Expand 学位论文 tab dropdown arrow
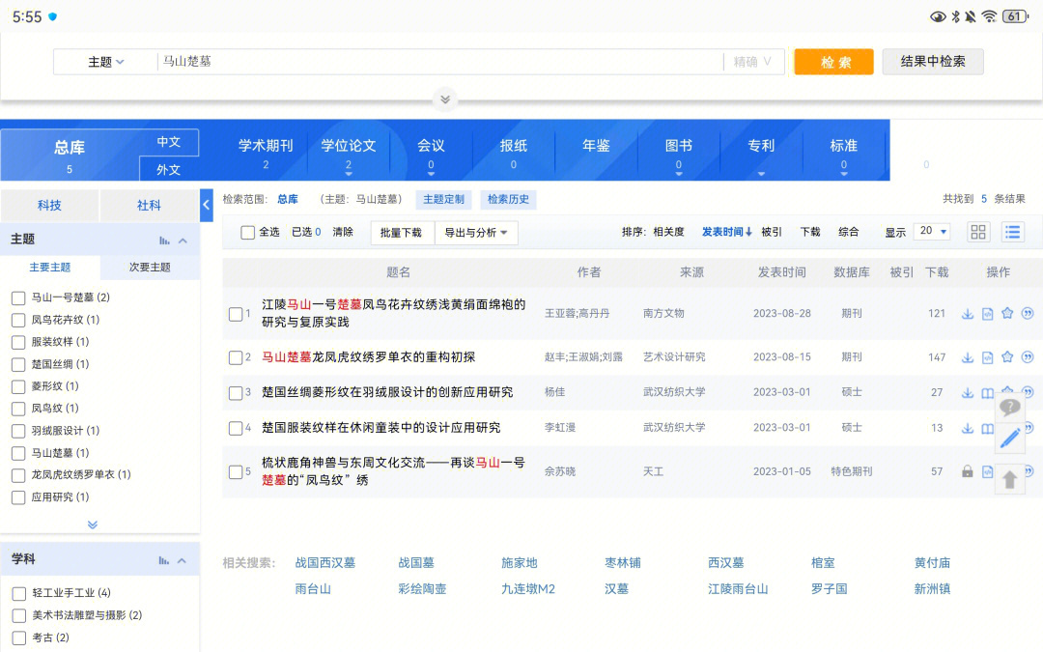This screenshot has height=652, width=1043. [349, 174]
